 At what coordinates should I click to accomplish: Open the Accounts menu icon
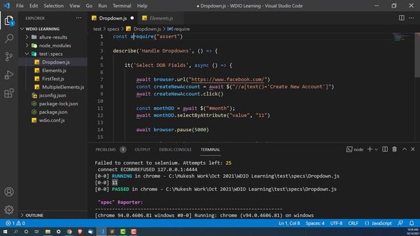click(x=9, y=192)
